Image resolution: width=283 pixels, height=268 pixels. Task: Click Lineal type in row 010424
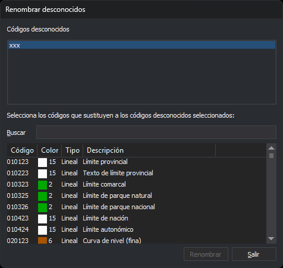(x=70, y=229)
